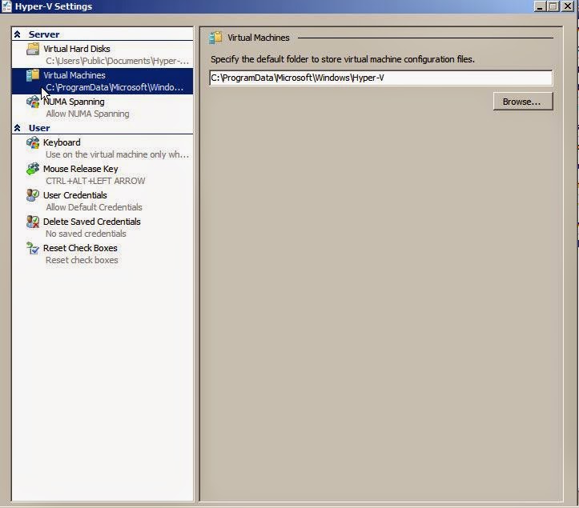
Task: Click 'Allow NUMA Spanning' description text
Action: (87, 114)
